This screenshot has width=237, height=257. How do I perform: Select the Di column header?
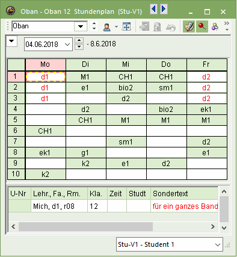[86, 64]
